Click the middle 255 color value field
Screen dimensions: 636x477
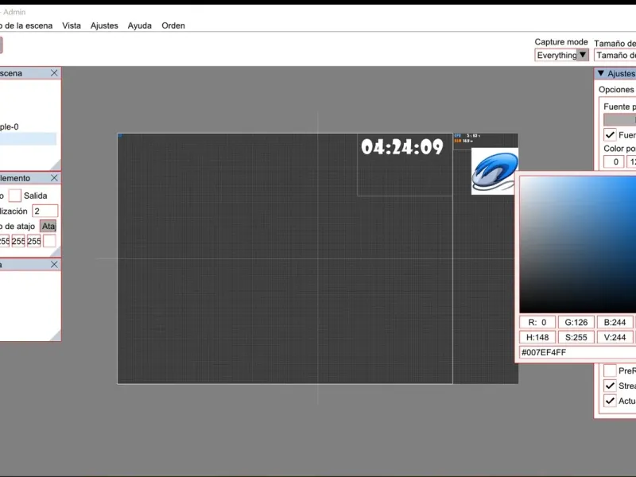coord(18,242)
